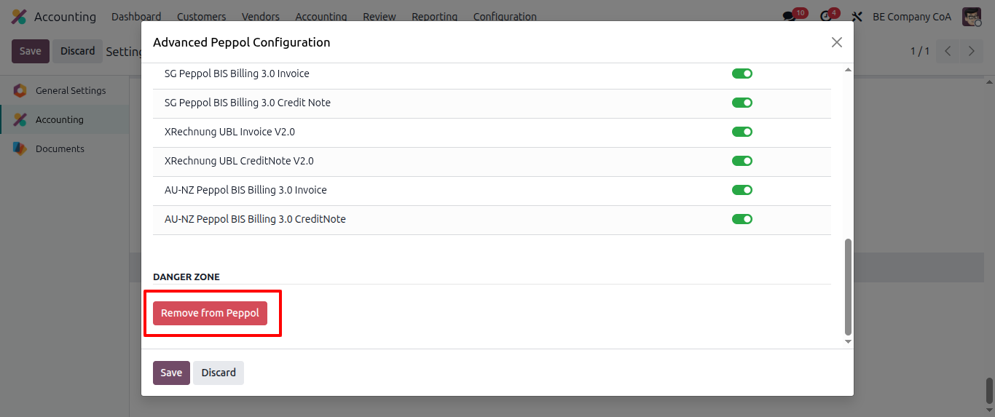Toggle SG Peppol BIS Billing 3.0 Invoice
Viewport: 995px width, 417px height.
(x=742, y=74)
